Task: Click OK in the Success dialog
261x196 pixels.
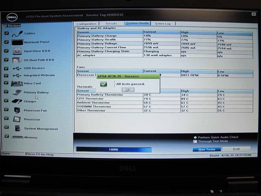Action: [x=128, y=90]
